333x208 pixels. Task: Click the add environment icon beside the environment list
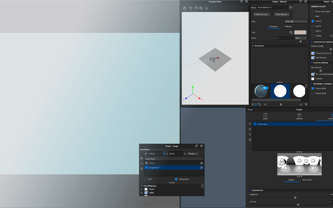coord(250,124)
